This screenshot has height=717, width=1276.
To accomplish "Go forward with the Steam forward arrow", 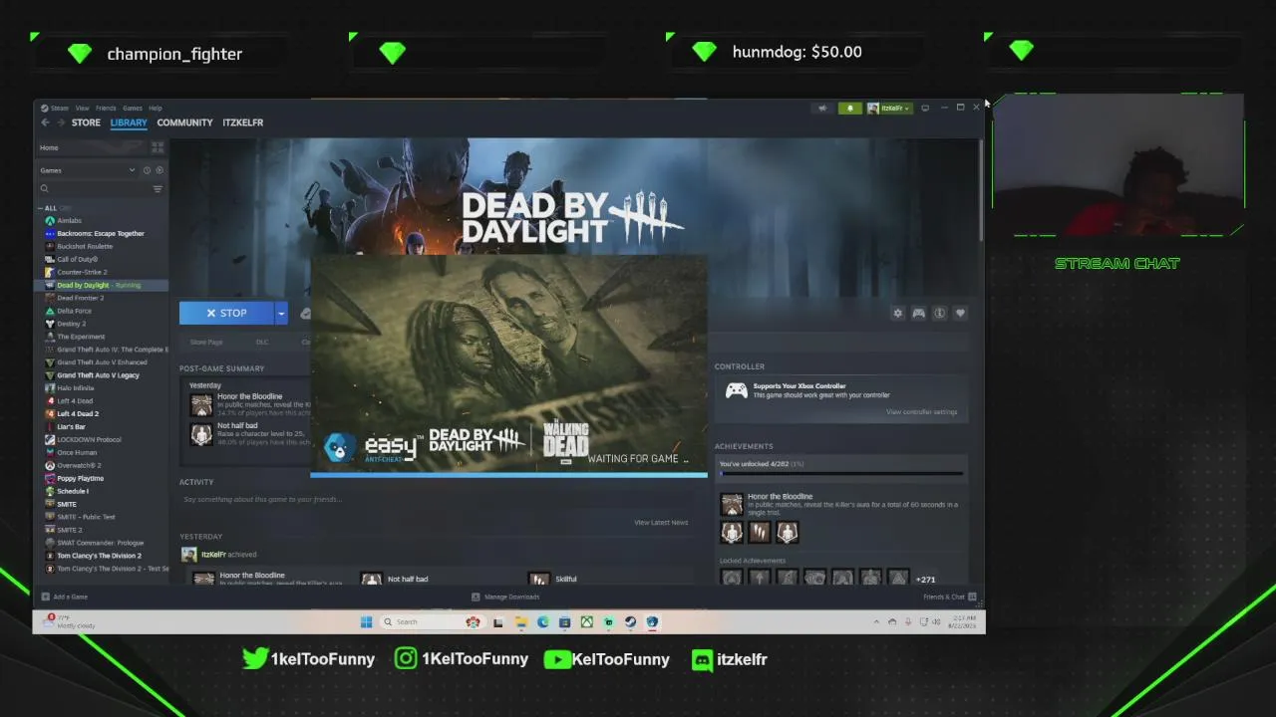I will coord(61,122).
